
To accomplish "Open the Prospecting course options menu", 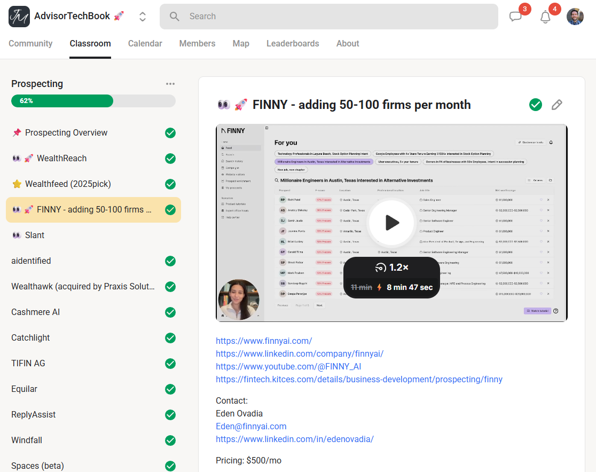I will 170,84.
